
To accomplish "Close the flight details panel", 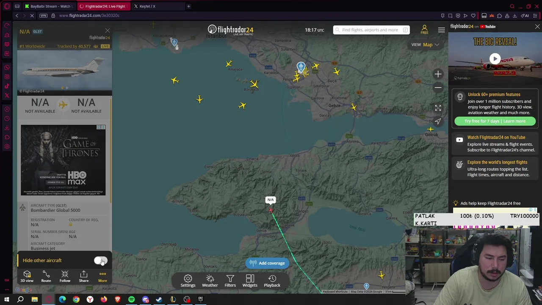I will (x=107, y=31).
